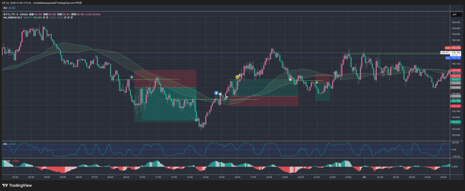Image resolution: width=465 pixels, height=191 pixels.
Task: Click the blue diamond marker on the chart
Action: click(217, 93)
